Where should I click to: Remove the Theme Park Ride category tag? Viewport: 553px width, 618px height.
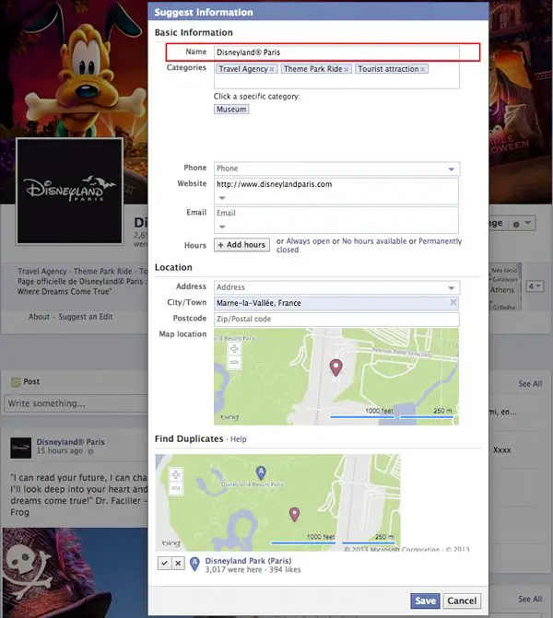pyautogui.click(x=346, y=69)
